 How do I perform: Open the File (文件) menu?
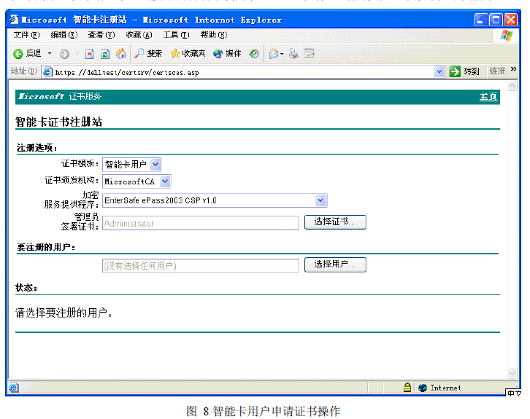[26, 35]
